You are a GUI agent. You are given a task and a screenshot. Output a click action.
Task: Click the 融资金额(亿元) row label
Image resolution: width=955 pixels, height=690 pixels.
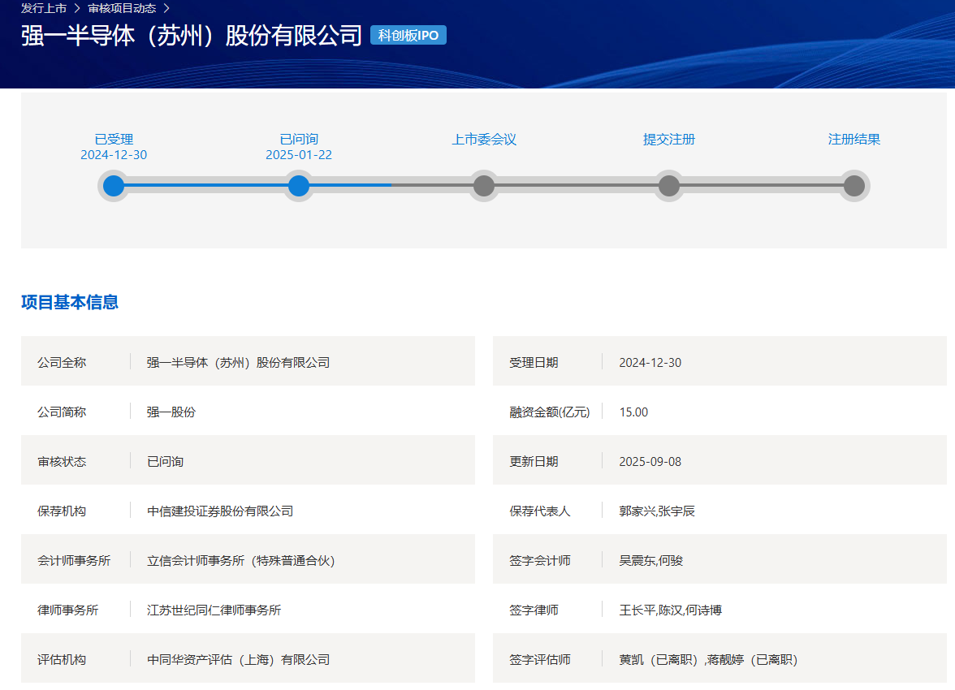(549, 412)
